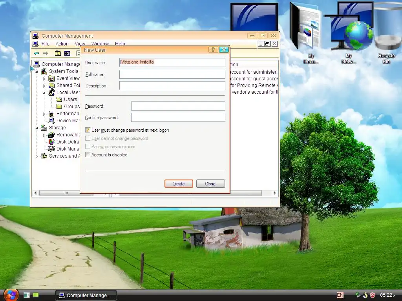Click the Computer Manage... taskbar button
Screen dimensions: 402x301
[x=86, y=295]
